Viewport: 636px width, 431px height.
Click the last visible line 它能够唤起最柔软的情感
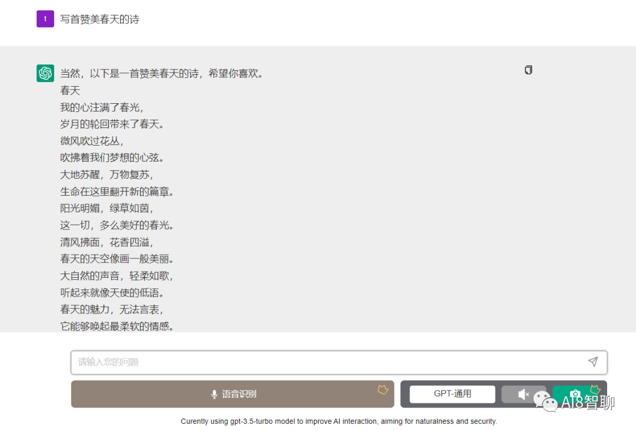tap(117, 326)
